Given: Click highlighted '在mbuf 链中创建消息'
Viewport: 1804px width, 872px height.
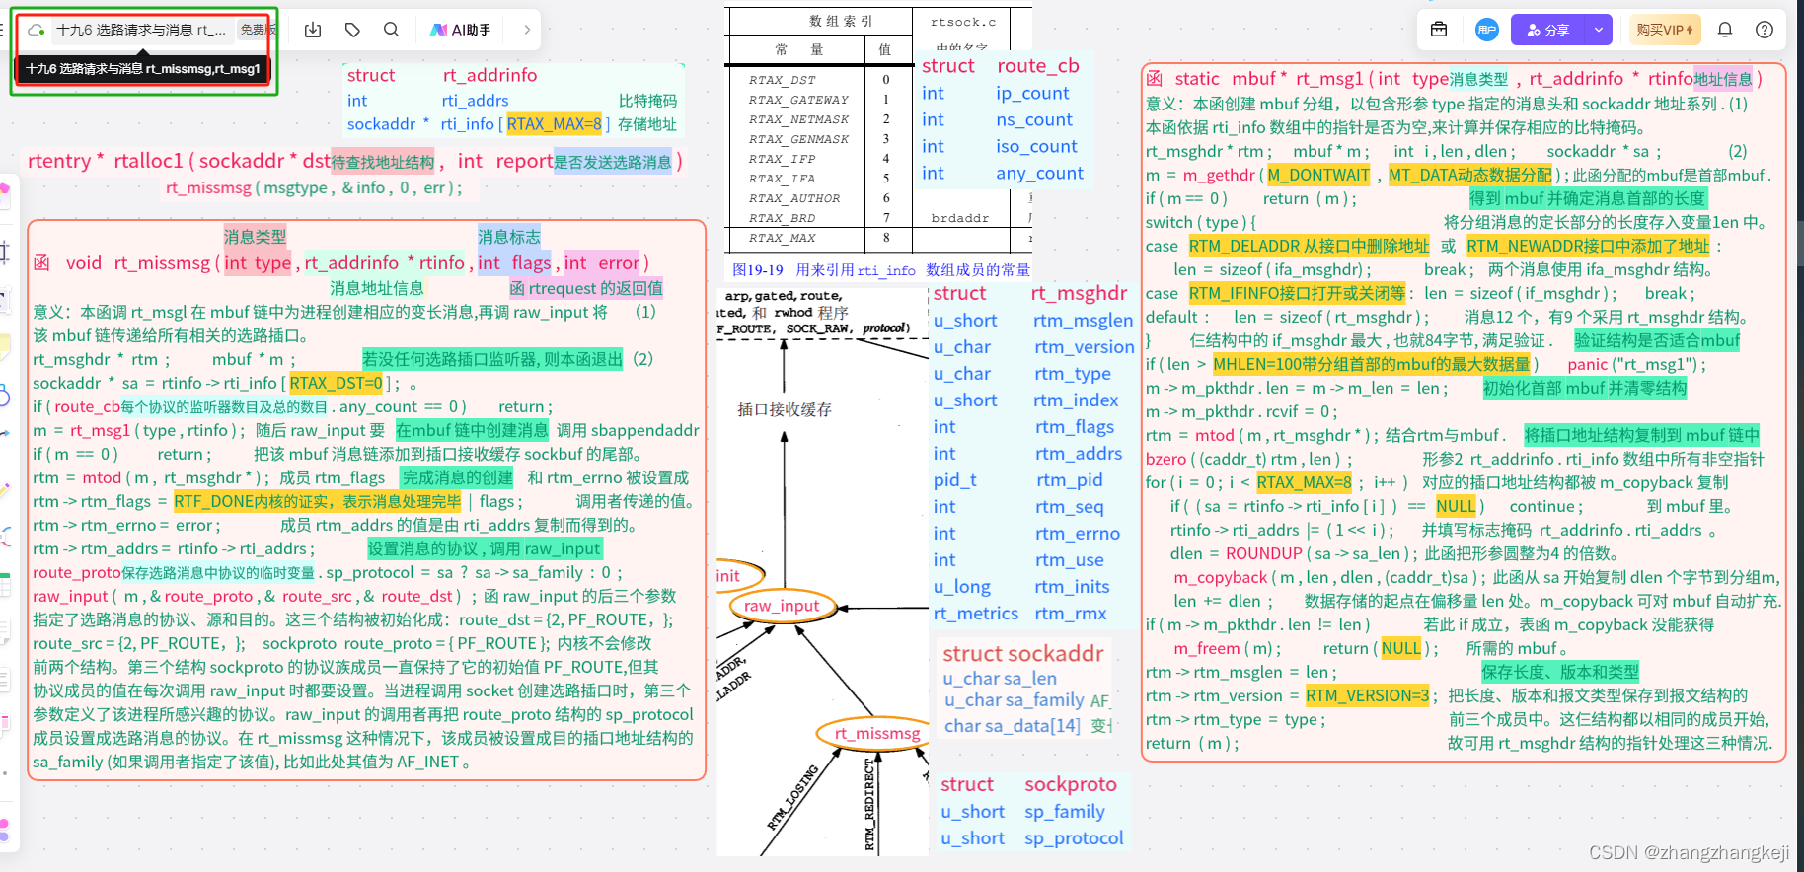Looking at the screenshot, I should coord(472,430).
